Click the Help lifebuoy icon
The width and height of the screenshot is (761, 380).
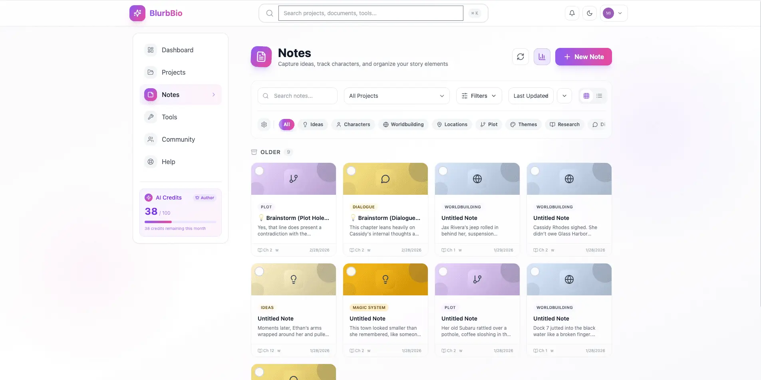151,162
